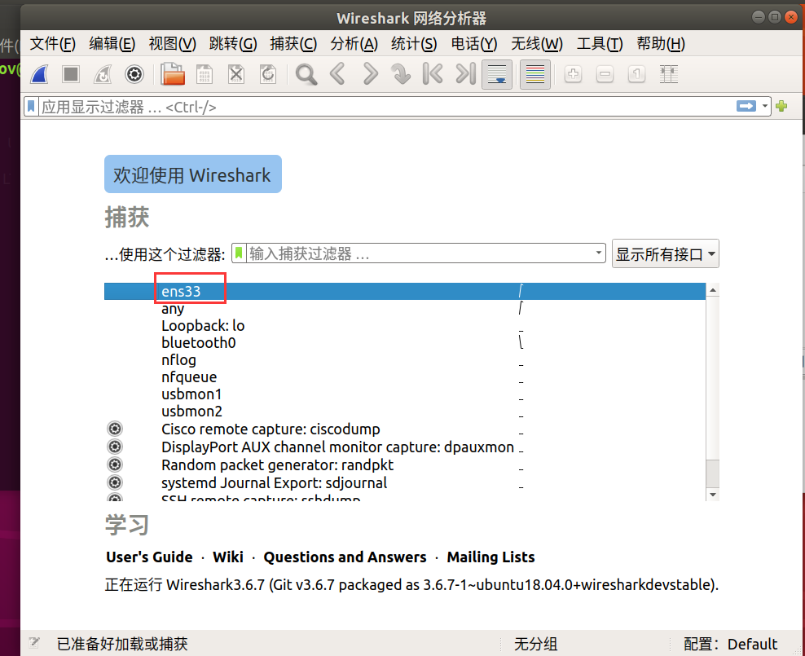Open a capture file folder icon
Screen dimensions: 805x656
pyautogui.click(x=173, y=74)
